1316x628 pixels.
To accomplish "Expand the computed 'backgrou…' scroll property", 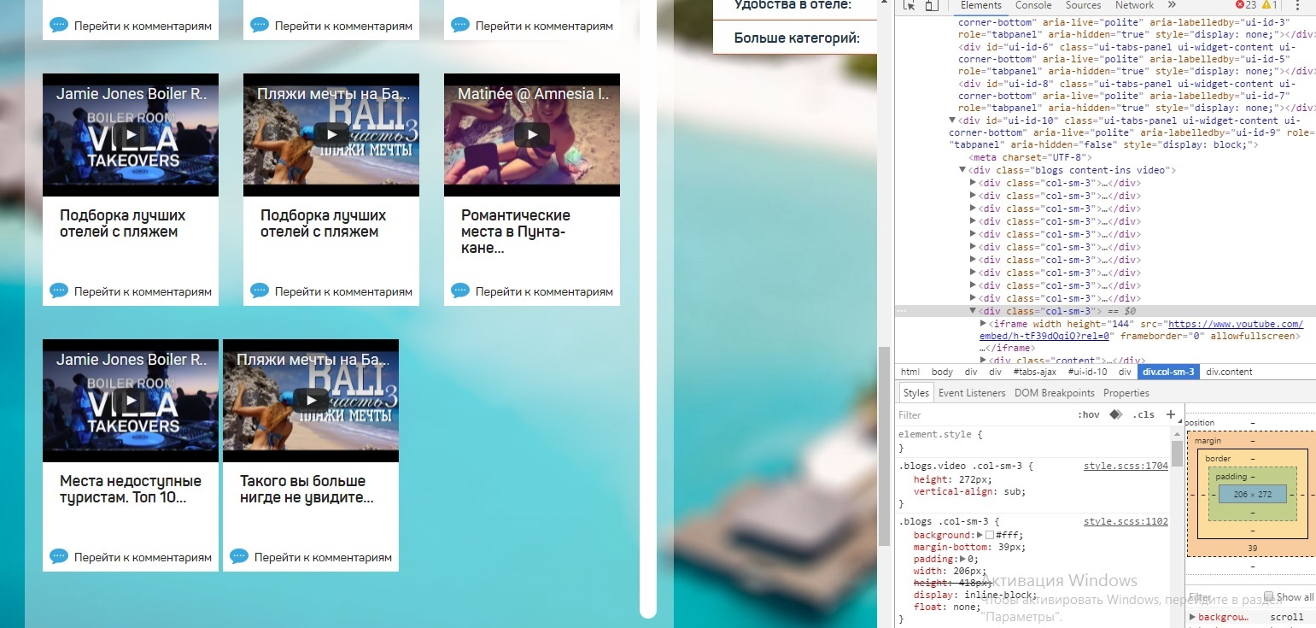I will pyautogui.click(x=1193, y=617).
